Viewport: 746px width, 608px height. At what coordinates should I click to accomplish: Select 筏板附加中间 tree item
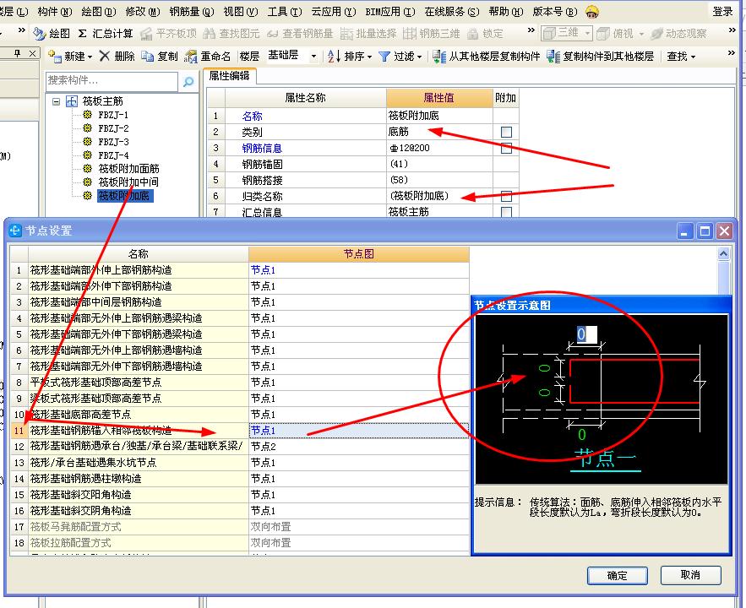[x=128, y=182]
